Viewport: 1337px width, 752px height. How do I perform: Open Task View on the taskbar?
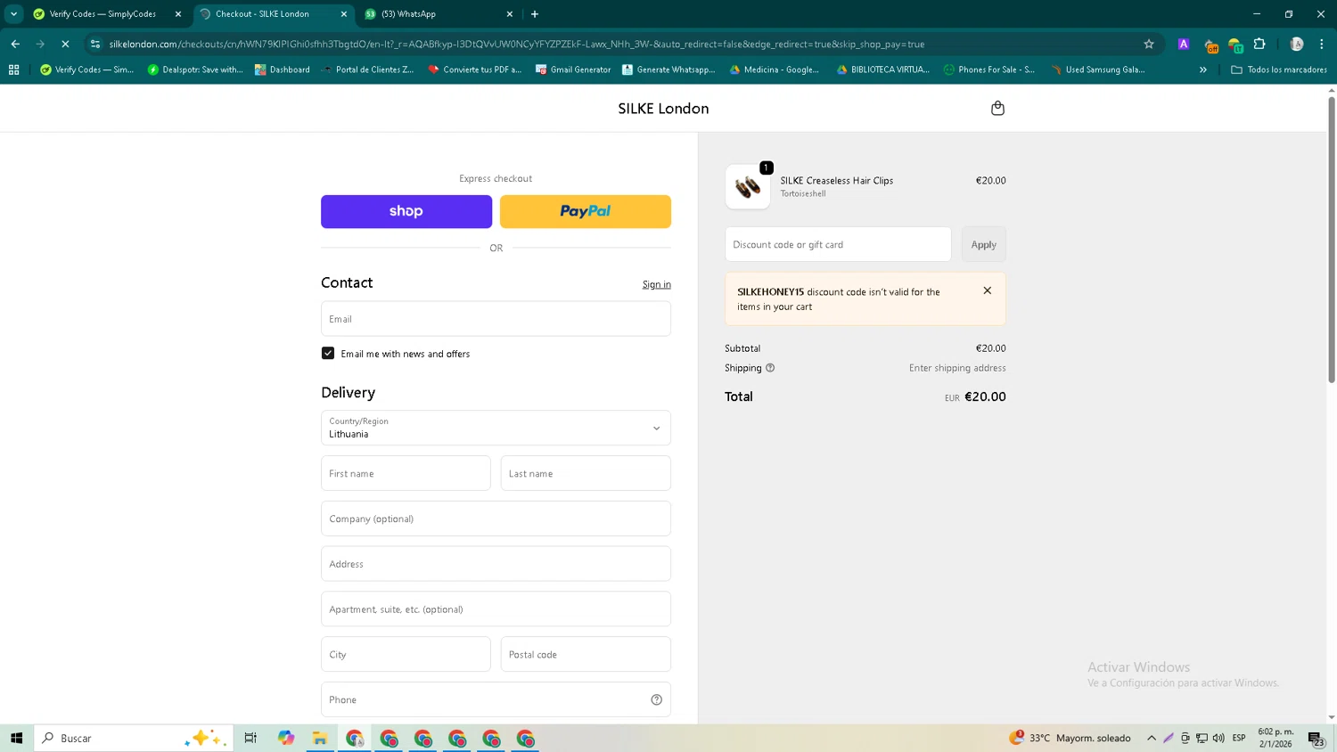click(x=250, y=738)
